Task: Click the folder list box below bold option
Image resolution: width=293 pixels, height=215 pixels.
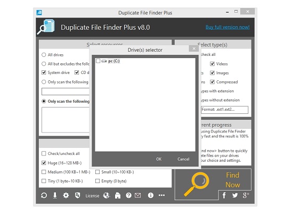Action: point(66,120)
